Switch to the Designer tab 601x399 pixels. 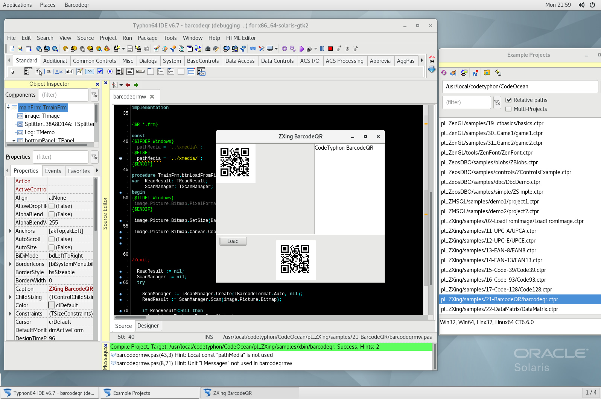pyautogui.click(x=148, y=326)
